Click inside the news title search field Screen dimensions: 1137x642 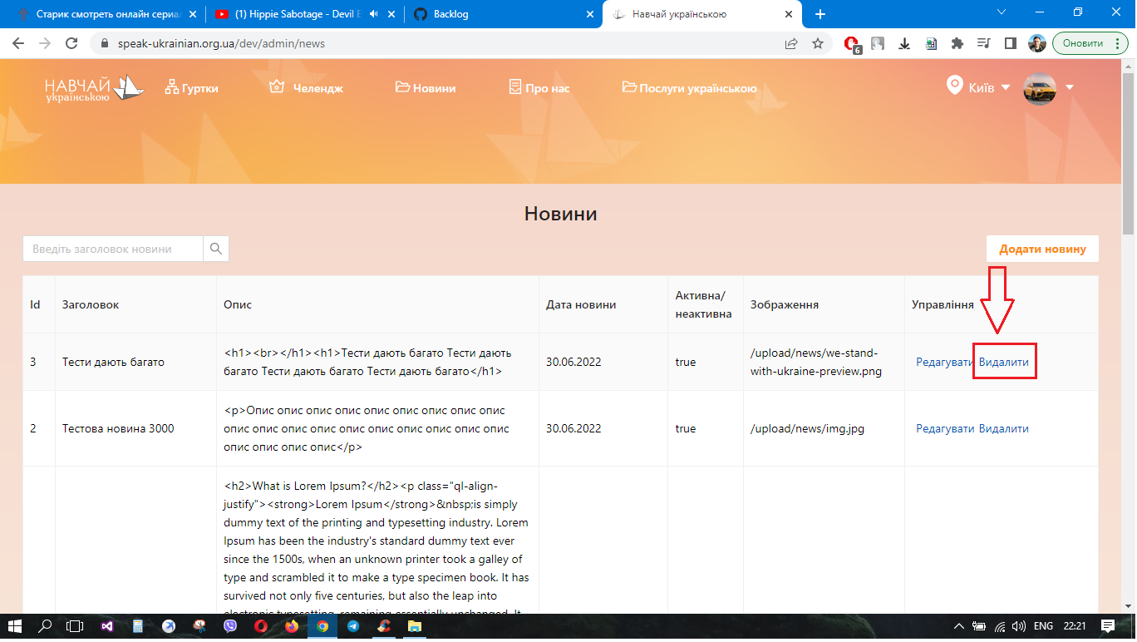coord(112,248)
